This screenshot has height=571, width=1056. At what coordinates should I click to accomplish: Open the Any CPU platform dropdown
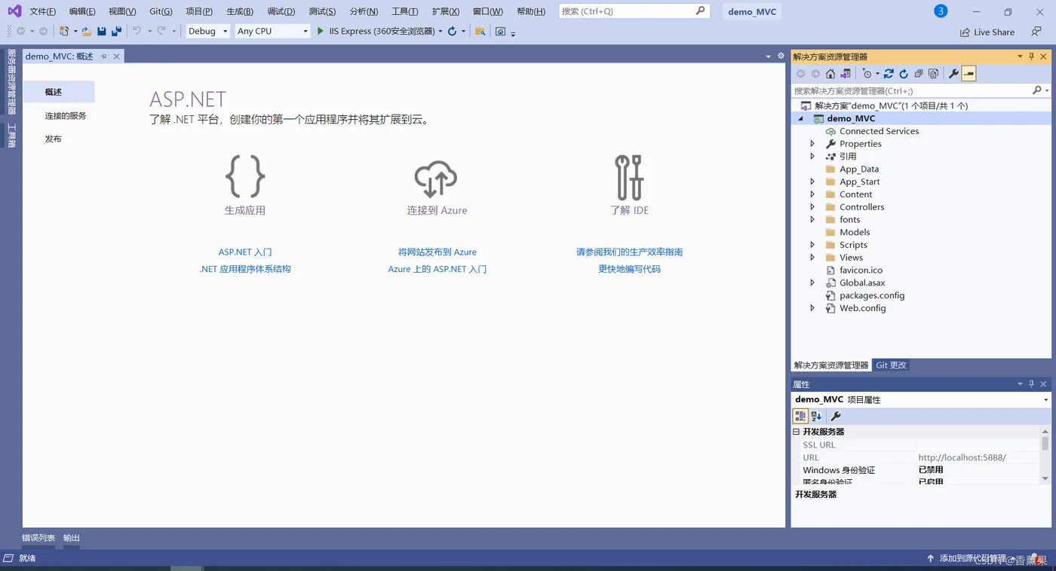coord(272,31)
